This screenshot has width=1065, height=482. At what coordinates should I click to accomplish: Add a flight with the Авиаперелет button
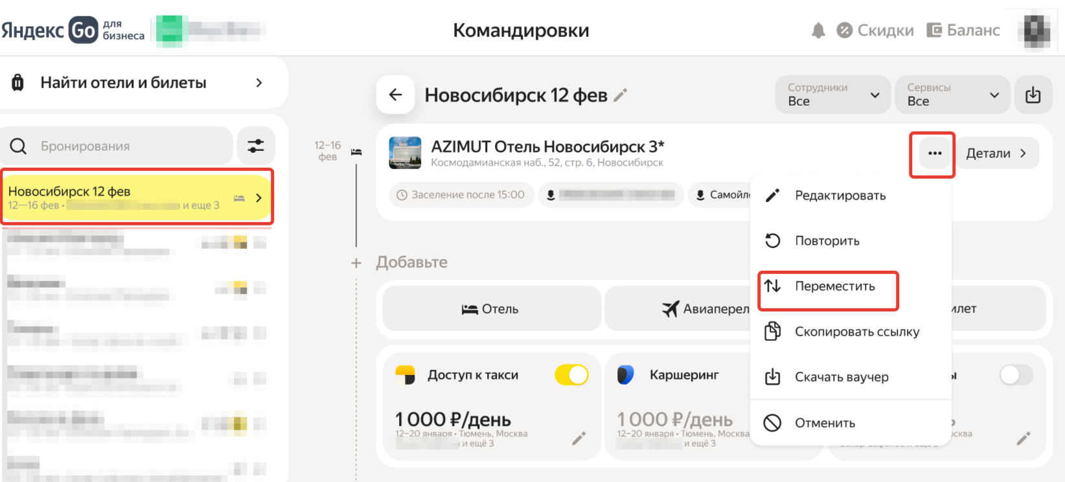click(678, 309)
